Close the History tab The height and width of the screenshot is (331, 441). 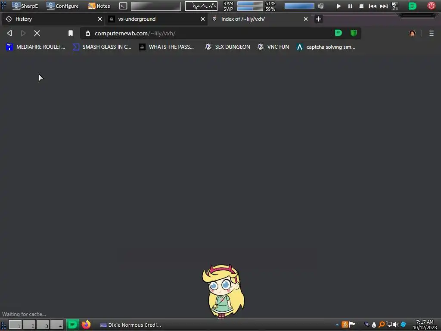coord(100,19)
